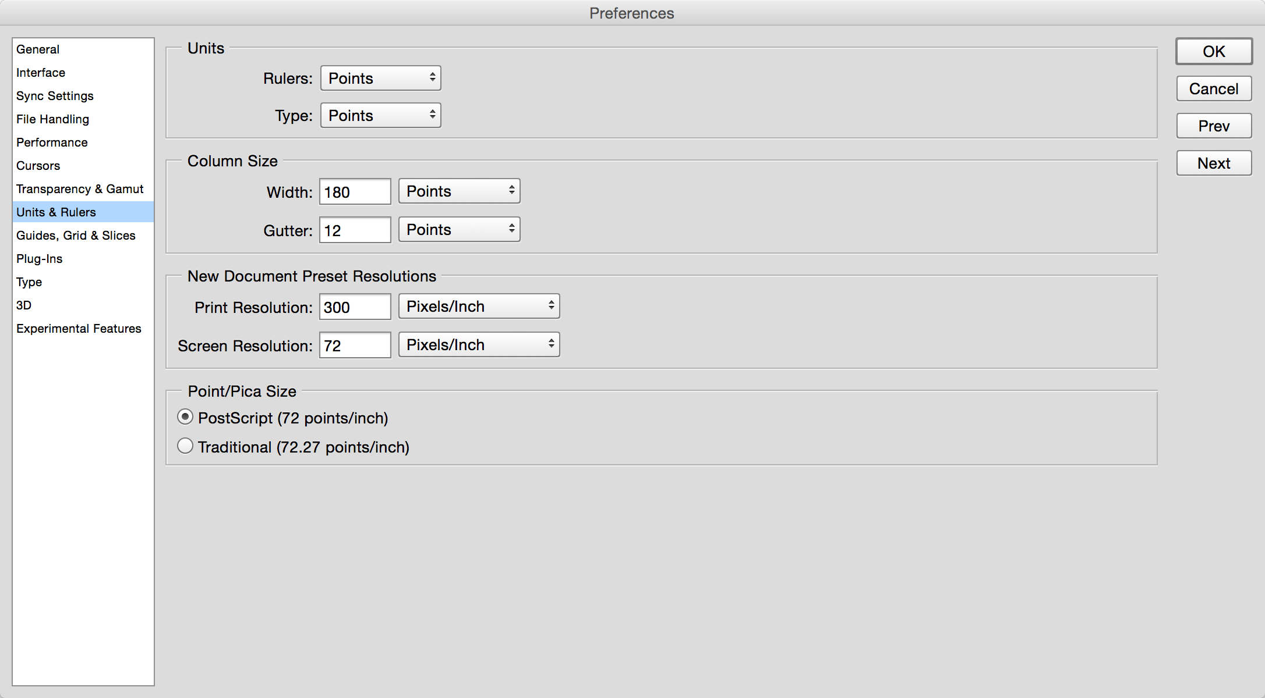Open the Rulers units dropdown

click(x=381, y=78)
